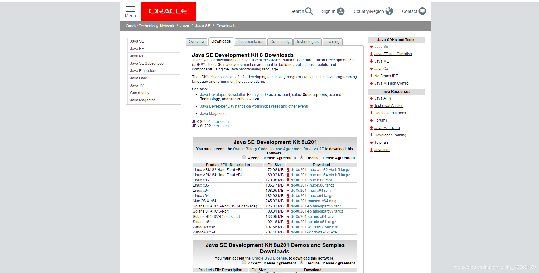Click red arrow icon beside Tutorials

pyautogui.click(x=371, y=142)
